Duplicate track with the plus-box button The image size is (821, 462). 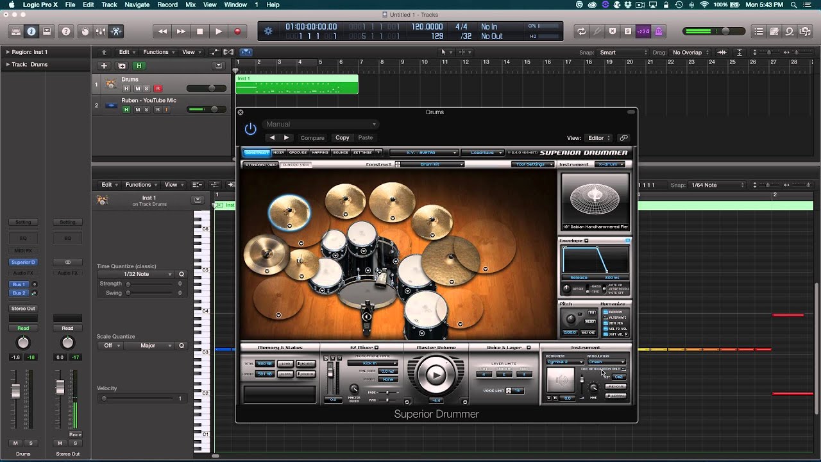click(121, 65)
